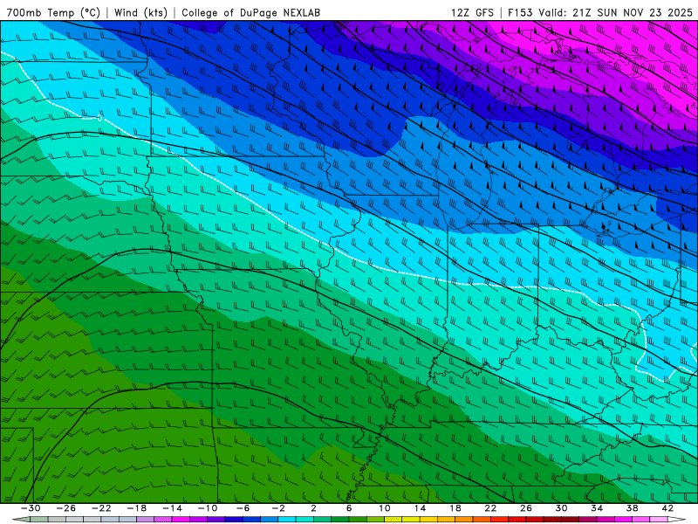Click the -14 color scale label
Image resolution: width=698 pixels, height=524 pixels.
[x=172, y=508]
